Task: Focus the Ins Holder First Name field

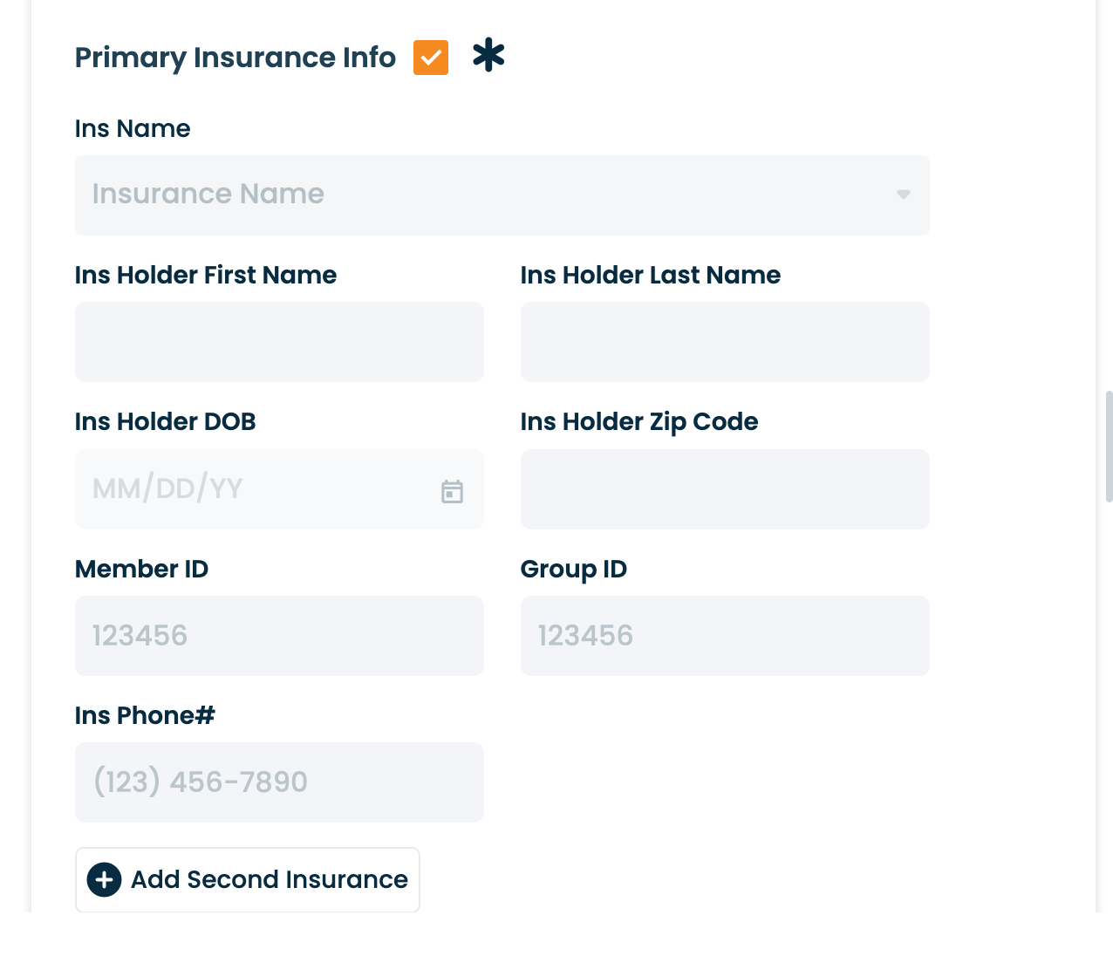Action: click(279, 342)
